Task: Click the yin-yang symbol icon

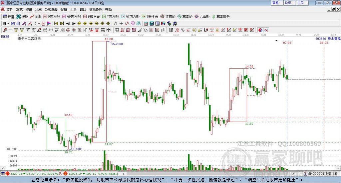Action: click(x=260, y=30)
